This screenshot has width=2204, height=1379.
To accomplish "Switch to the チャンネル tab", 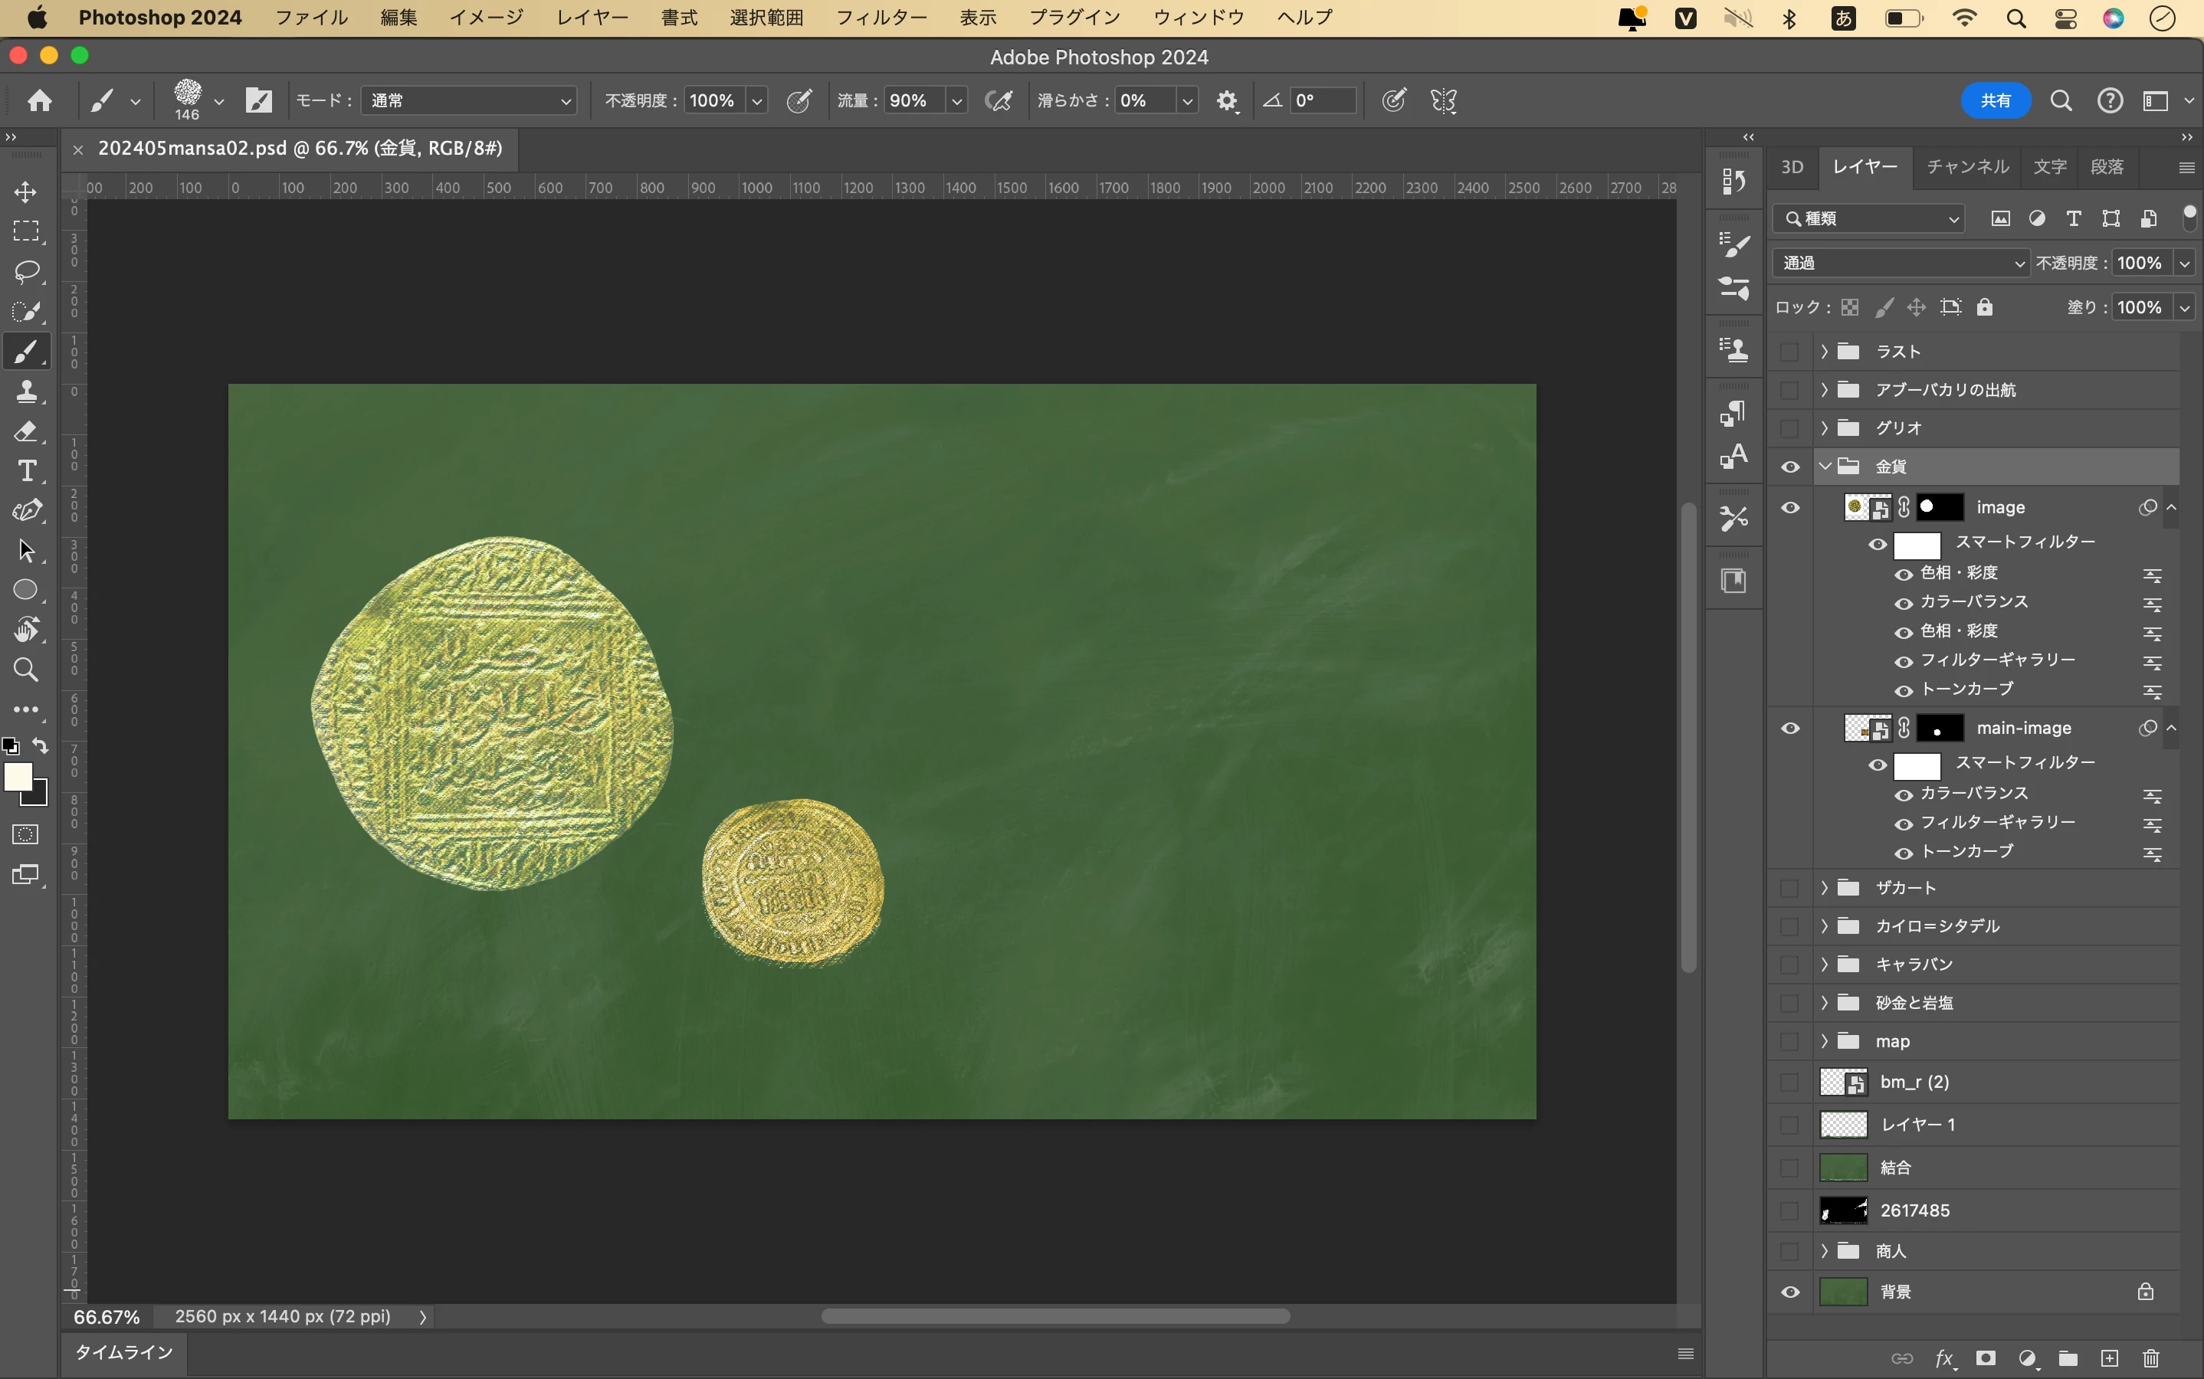I will [x=1966, y=167].
